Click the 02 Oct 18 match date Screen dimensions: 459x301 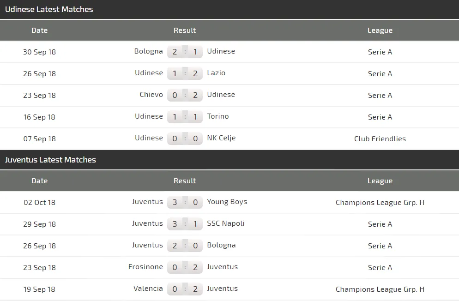pos(39,202)
